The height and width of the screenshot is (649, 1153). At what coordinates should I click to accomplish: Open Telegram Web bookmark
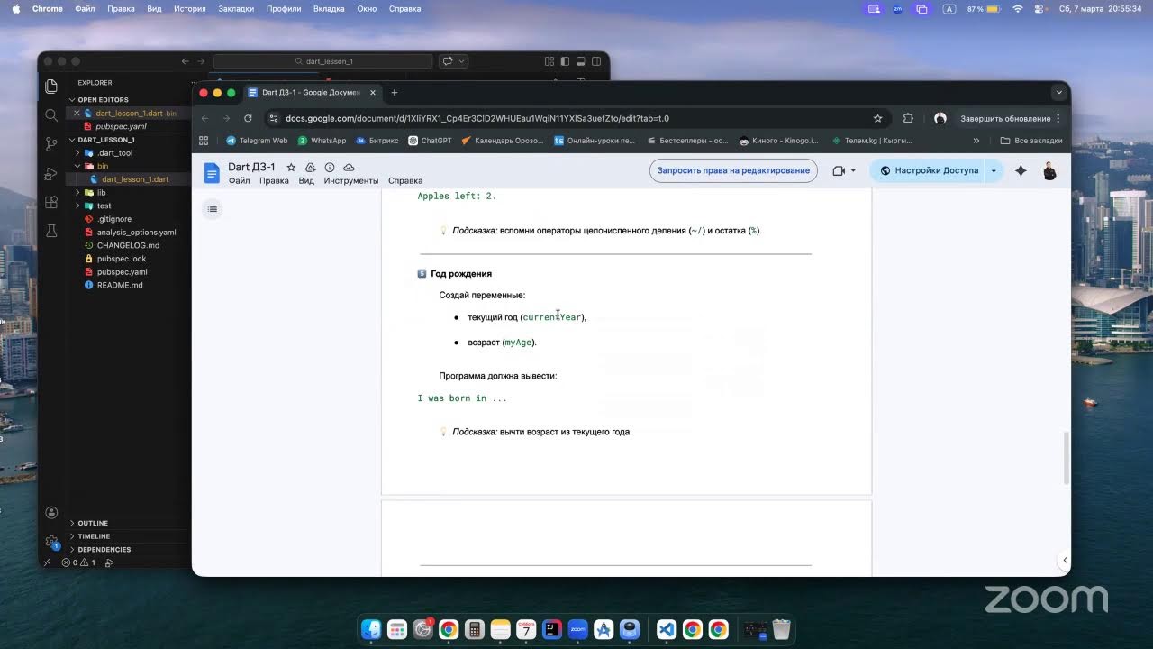[257, 141]
